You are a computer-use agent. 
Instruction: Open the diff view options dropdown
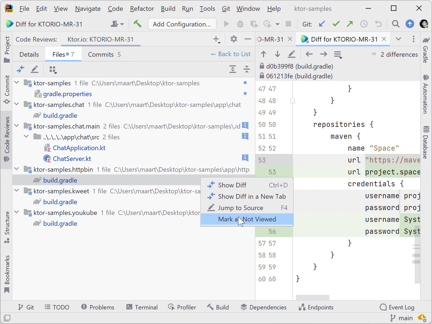[338, 55]
